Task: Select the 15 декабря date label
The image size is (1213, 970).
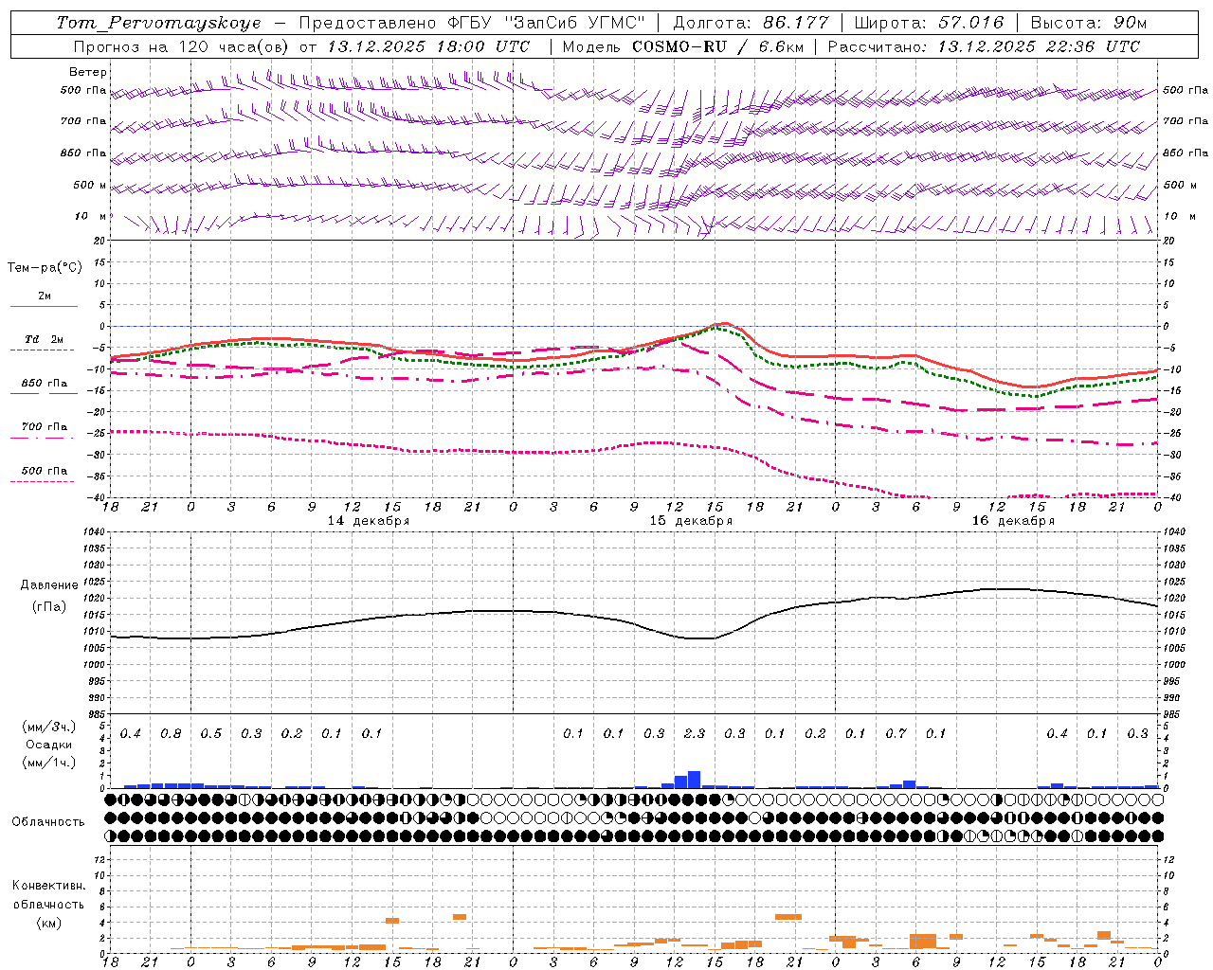Action: [x=691, y=521]
